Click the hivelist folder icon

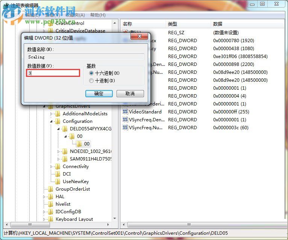[50, 204]
